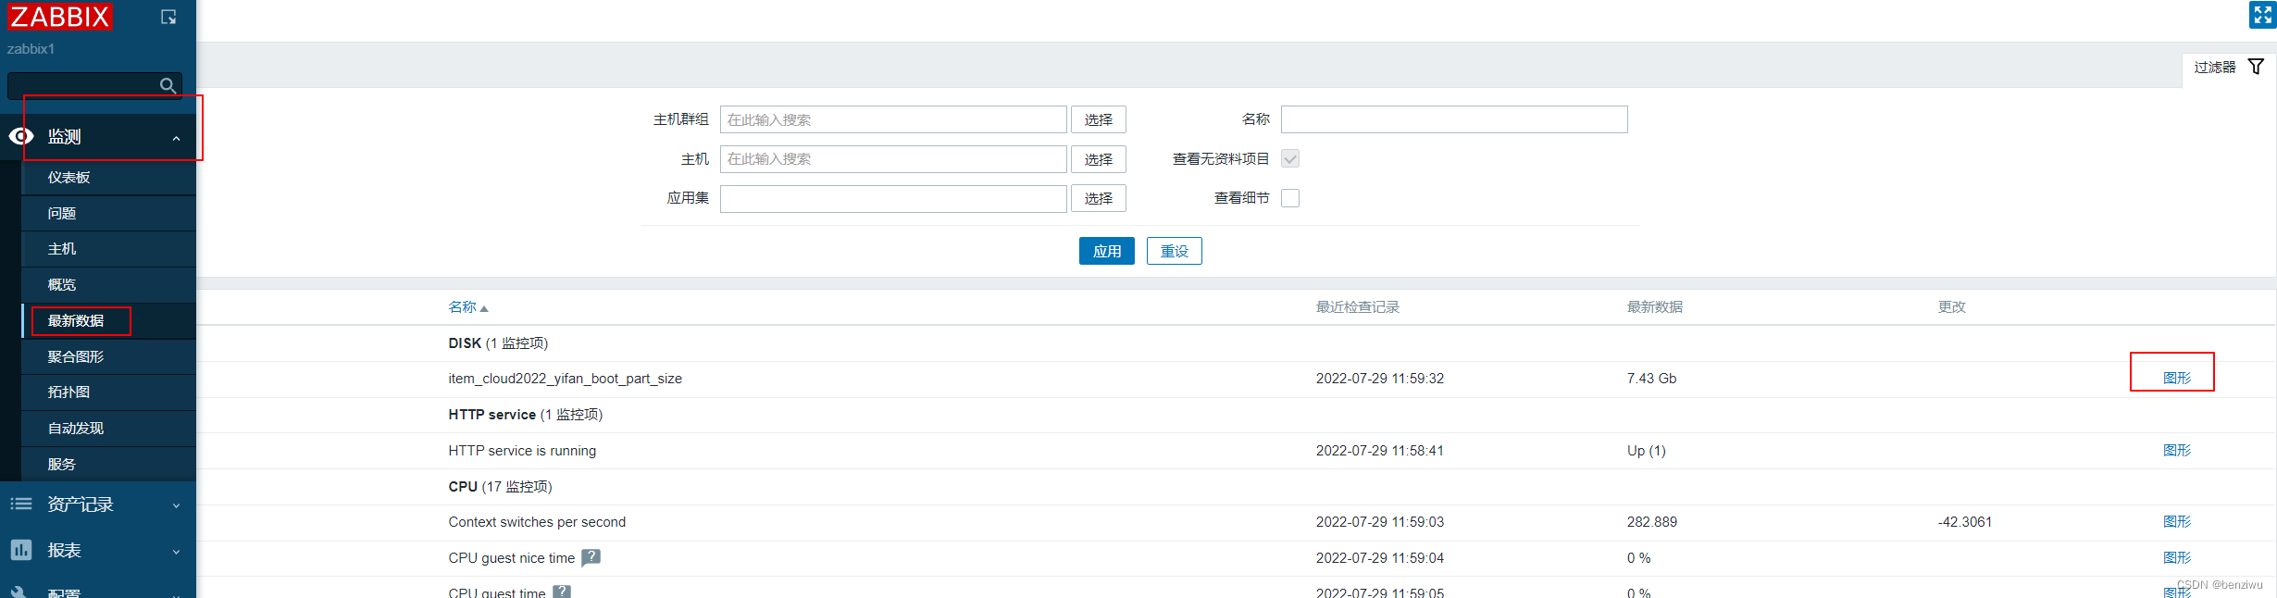Select 最新数据 in the sidebar

point(108,321)
